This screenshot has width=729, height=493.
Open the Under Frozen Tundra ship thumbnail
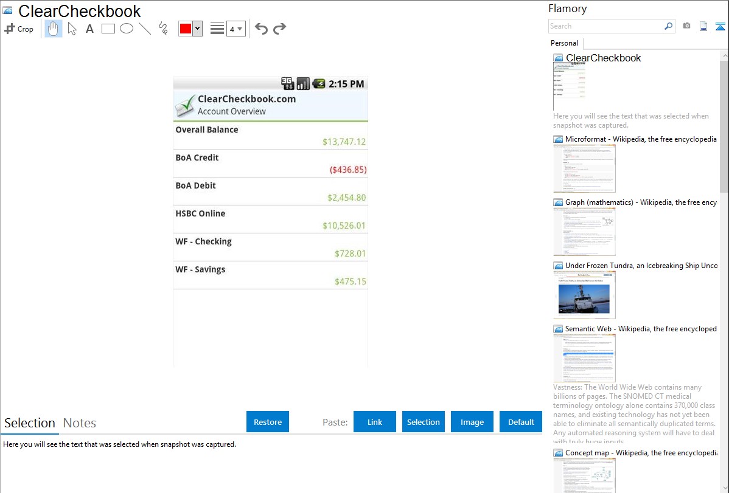point(584,295)
